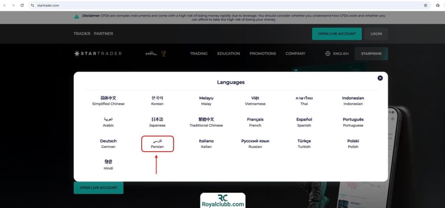
Task: Click the STARPRIME button
Action: 371,54
